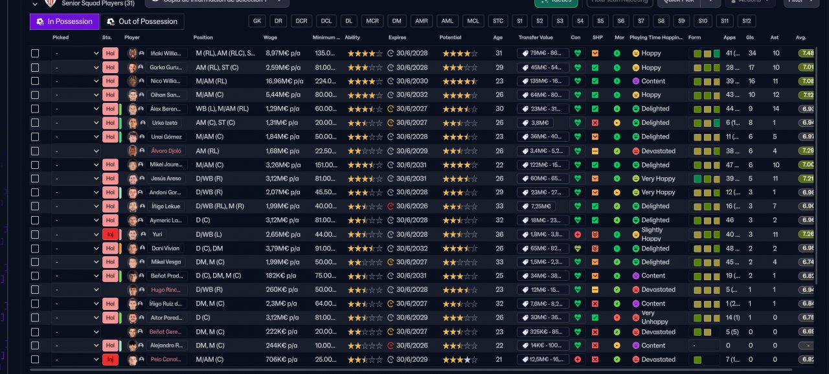
Task: Click Urko Izeta's transfer value tag 3,8M€
Action: 535,123
